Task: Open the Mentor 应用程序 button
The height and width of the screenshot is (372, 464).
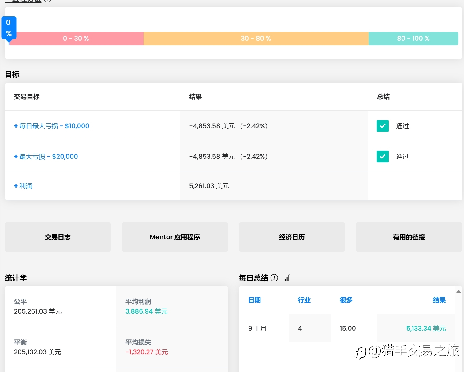Action: click(175, 237)
